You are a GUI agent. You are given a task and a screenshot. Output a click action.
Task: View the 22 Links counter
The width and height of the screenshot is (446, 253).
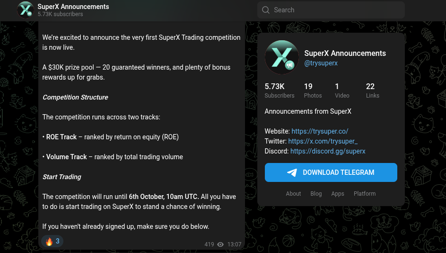[x=372, y=90]
